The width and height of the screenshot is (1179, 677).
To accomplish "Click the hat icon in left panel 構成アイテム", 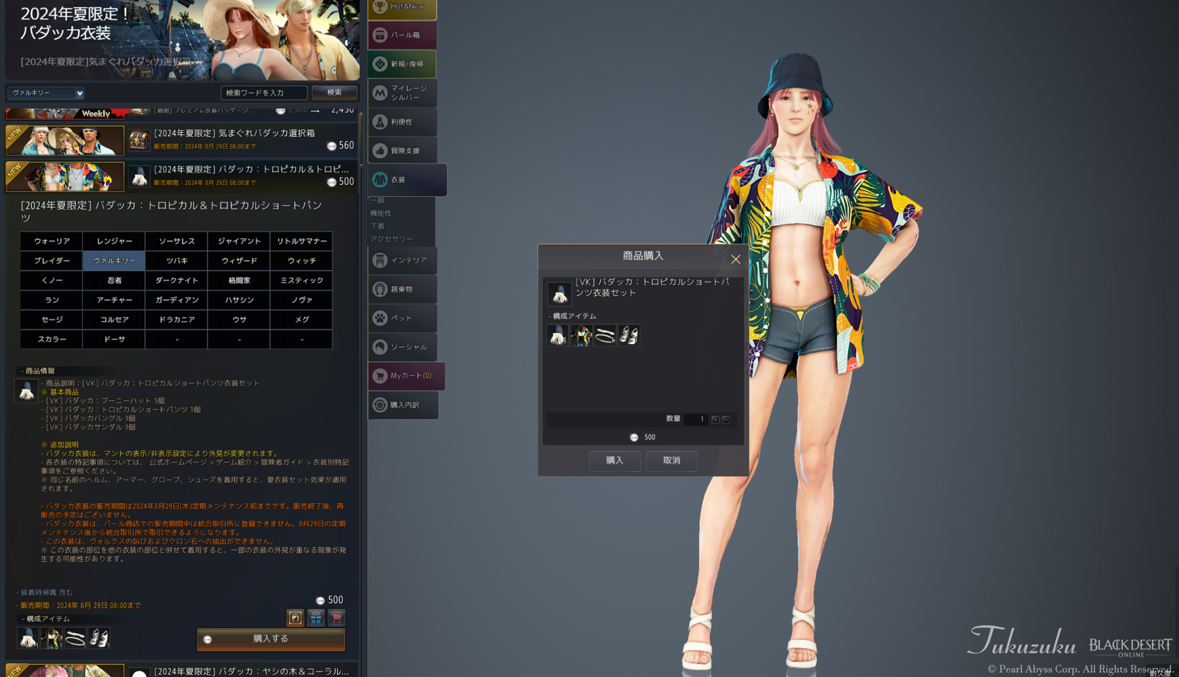I will pyautogui.click(x=28, y=638).
